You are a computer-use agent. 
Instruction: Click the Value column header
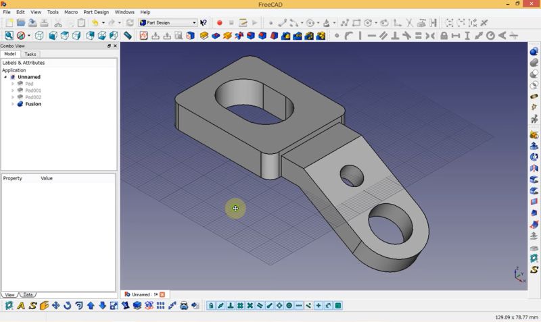[x=47, y=178]
